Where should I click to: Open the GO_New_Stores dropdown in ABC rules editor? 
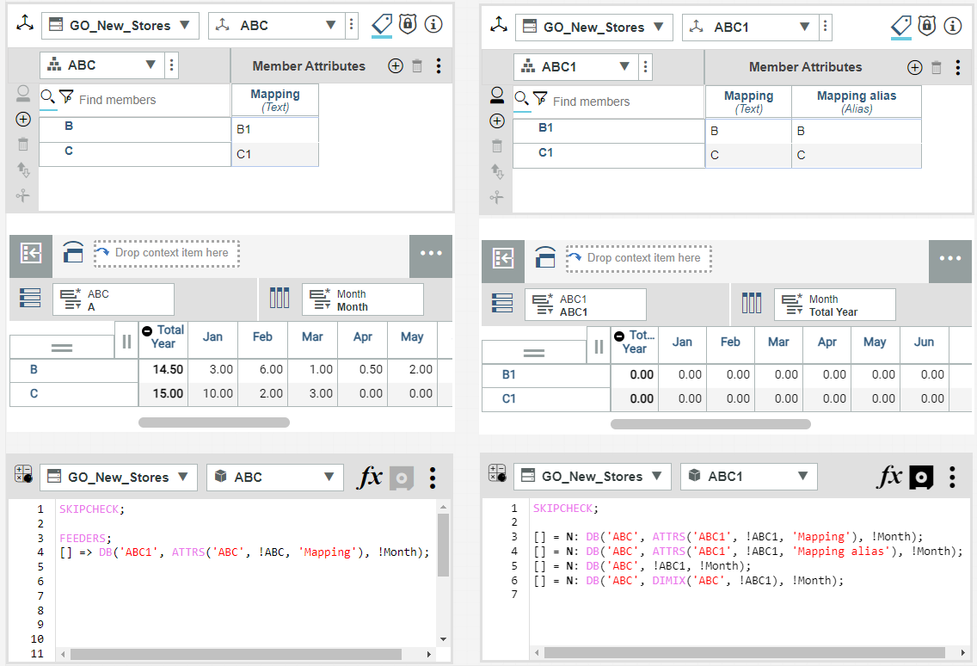click(x=118, y=477)
